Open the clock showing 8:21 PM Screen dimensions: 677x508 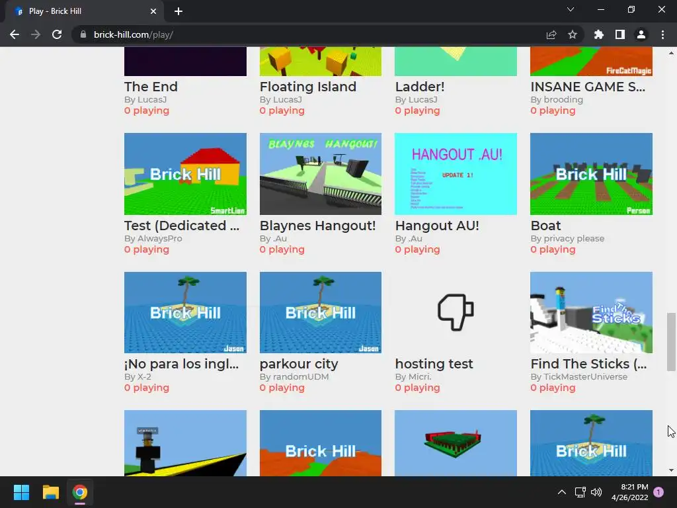coord(630,492)
